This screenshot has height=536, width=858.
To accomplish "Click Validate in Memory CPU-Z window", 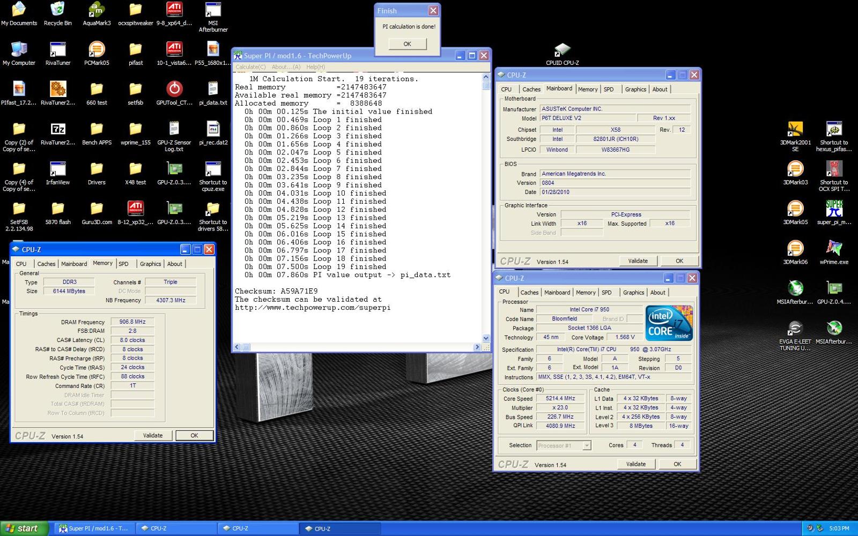I will point(153,435).
